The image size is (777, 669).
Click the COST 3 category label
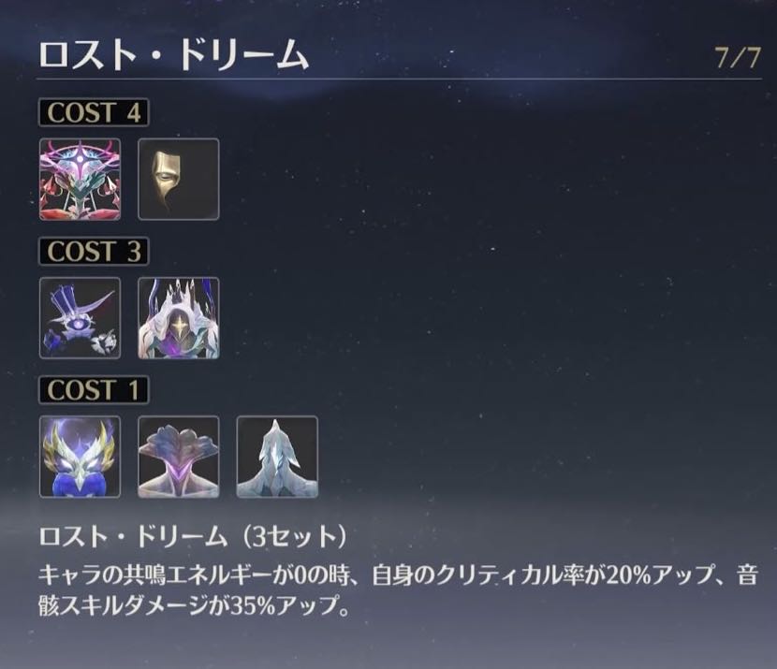(x=94, y=251)
